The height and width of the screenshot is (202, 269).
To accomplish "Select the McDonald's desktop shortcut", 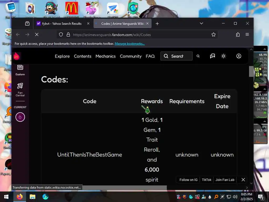I will [71, 10].
